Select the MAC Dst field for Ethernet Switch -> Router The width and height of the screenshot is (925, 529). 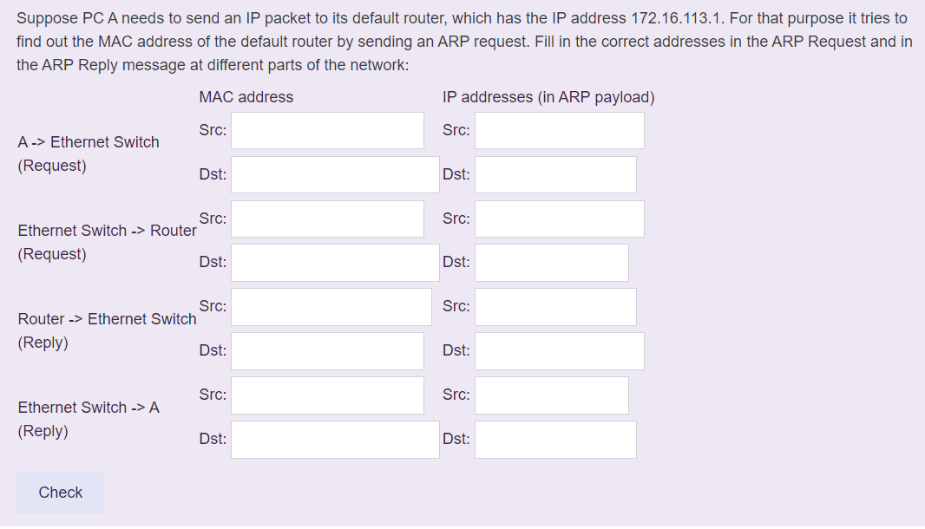tap(334, 263)
